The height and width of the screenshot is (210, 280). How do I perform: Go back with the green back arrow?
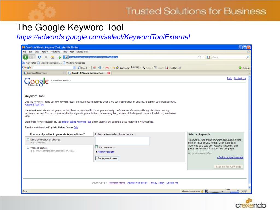[25, 57]
